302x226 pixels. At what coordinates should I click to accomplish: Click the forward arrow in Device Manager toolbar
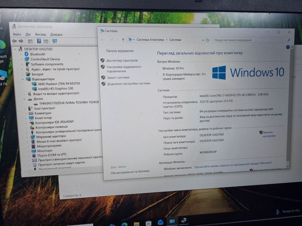[x=21, y=41]
